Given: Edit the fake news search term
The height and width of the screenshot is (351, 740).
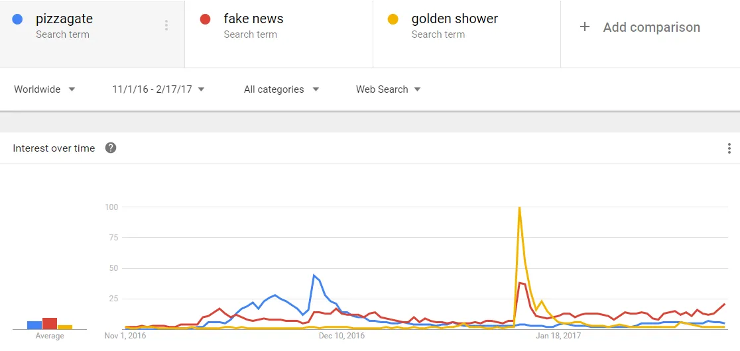Looking at the screenshot, I should [x=279, y=34].
